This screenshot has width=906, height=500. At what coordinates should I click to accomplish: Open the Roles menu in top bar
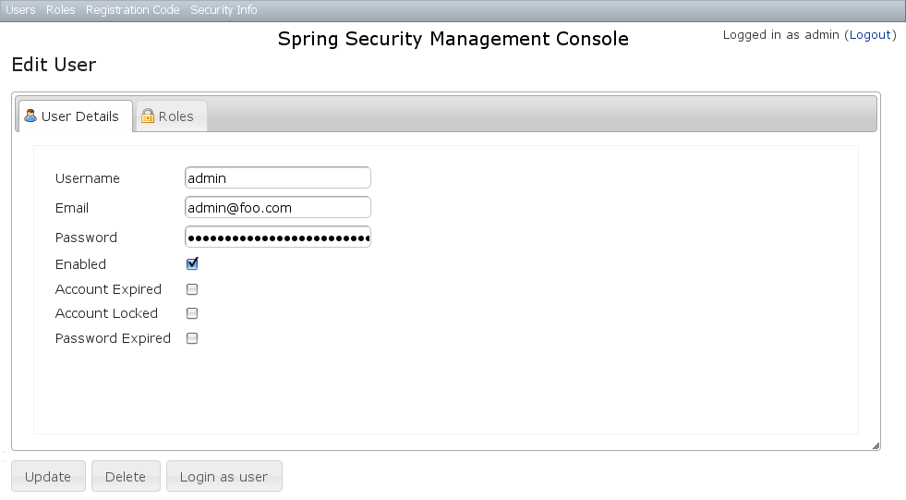61,10
